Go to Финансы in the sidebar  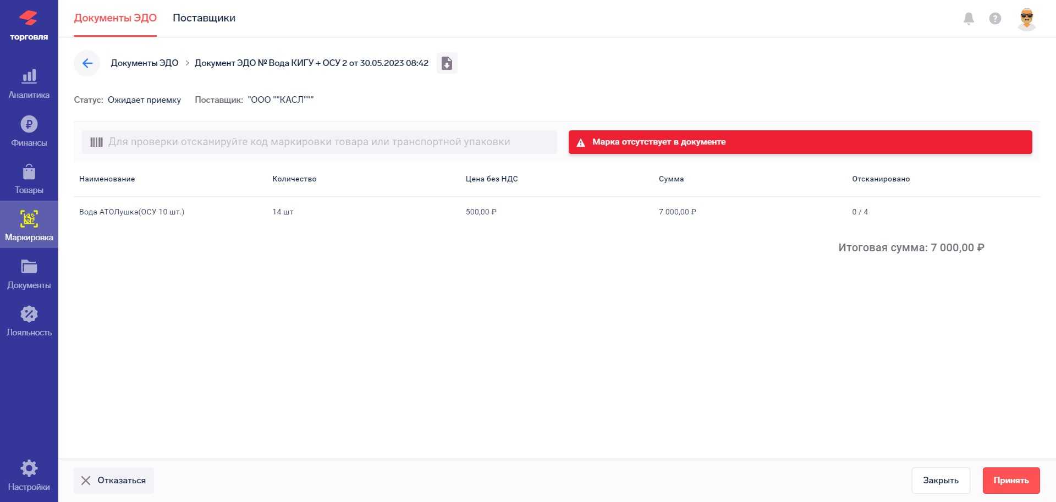pyautogui.click(x=29, y=131)
